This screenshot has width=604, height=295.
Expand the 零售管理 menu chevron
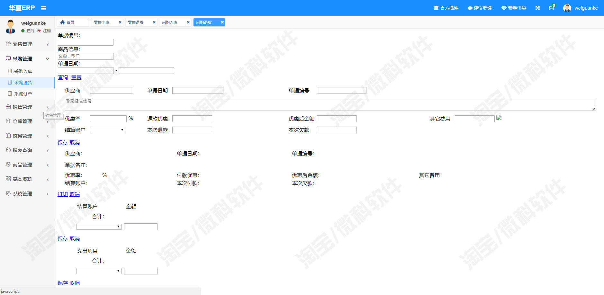[48, 44]
